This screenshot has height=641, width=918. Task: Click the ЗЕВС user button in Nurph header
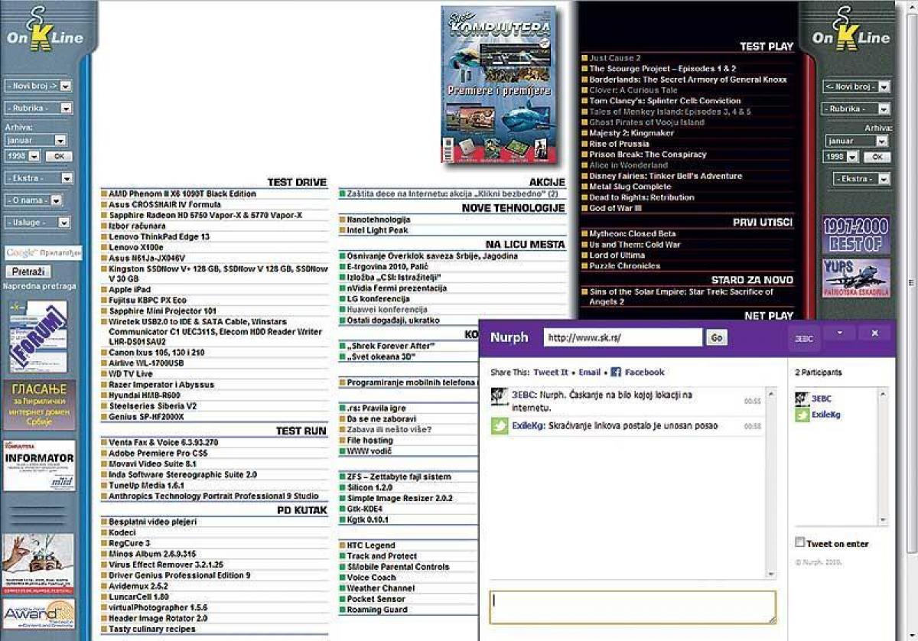click(803, 338)
